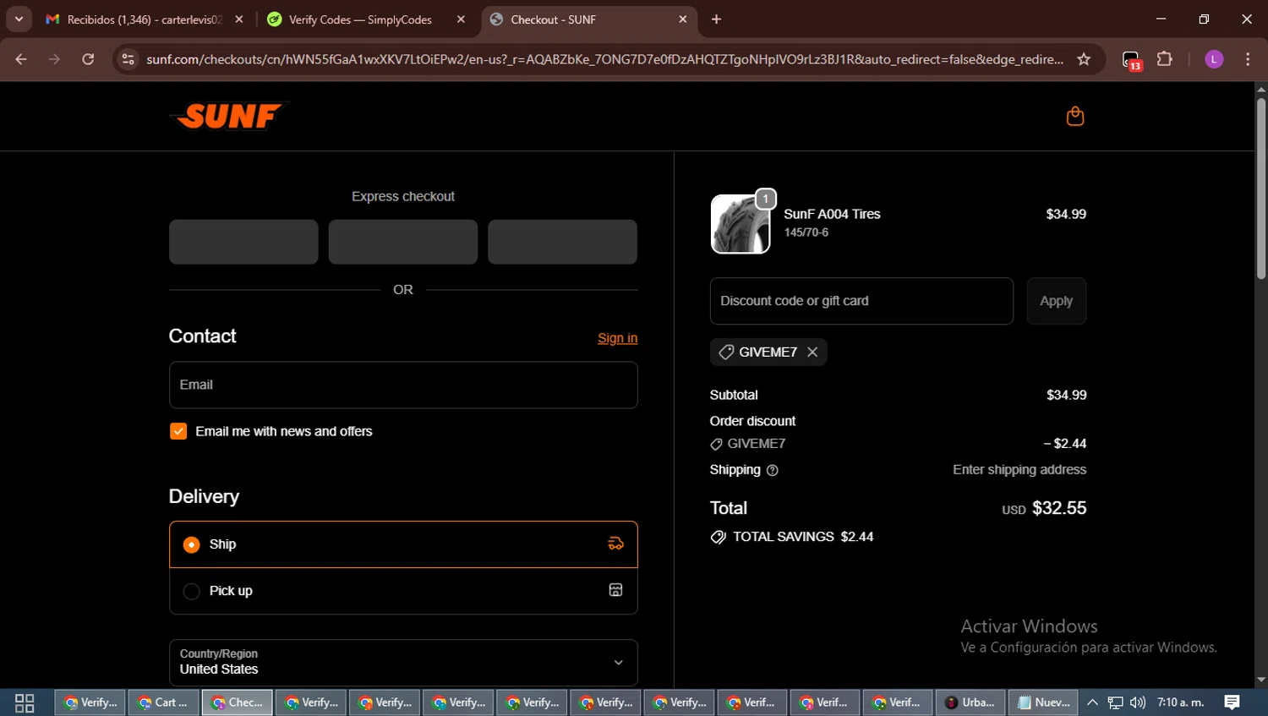1268x716 pixels.
Task: Toggle Email me with news and offers
Action: (178, 431)
